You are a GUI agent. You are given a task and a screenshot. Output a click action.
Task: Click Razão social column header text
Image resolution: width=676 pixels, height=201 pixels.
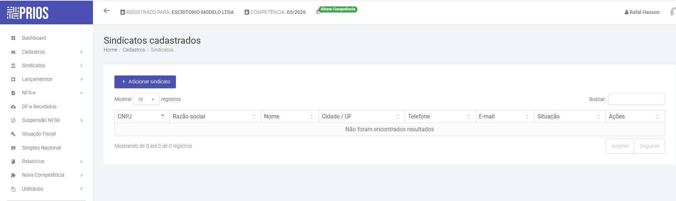point(189,116)
